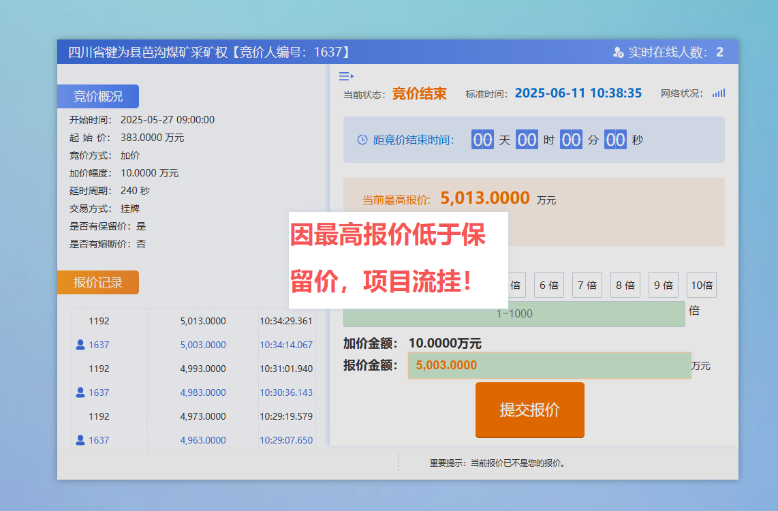Click the 5,013.0000 current highest bid value

484,198
